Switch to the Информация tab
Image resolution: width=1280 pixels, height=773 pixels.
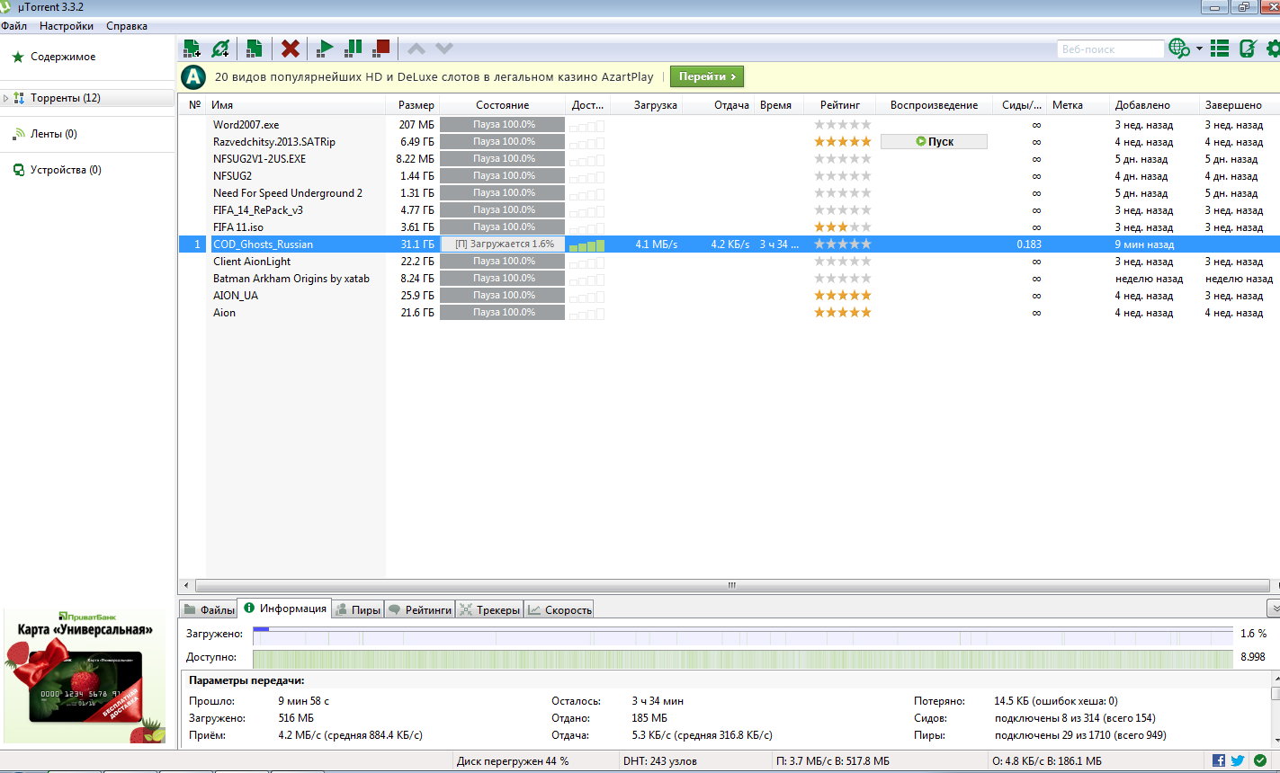pos(284,609)
